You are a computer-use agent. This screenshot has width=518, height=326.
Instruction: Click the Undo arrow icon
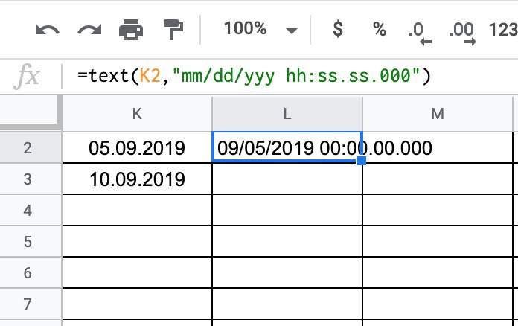[x=48, y=30]
